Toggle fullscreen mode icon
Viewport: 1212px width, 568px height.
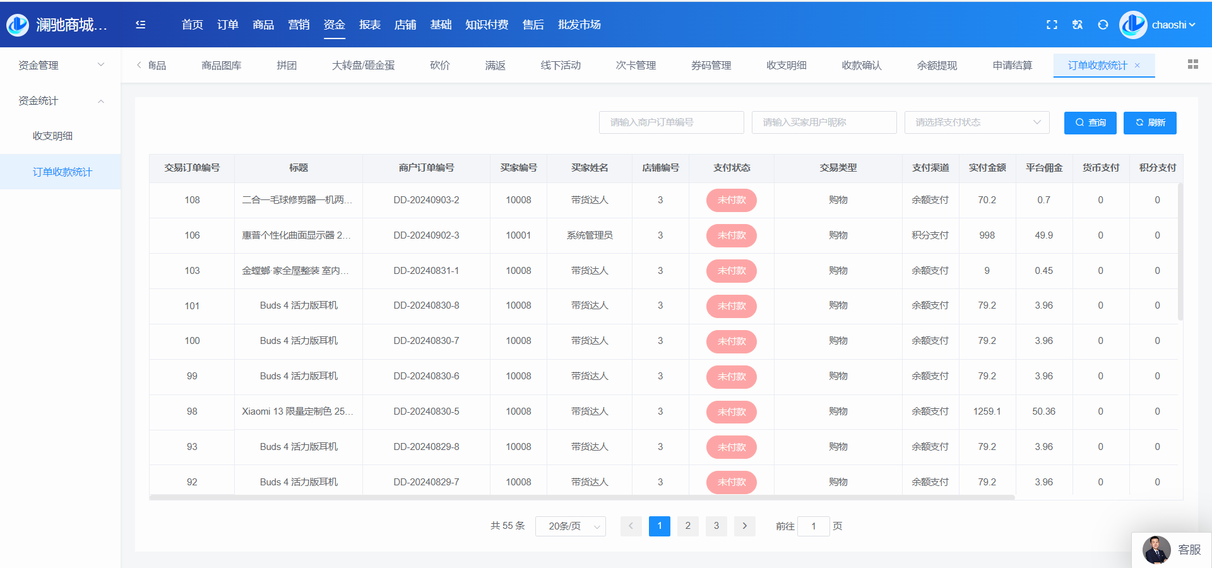coord(1052,25)
